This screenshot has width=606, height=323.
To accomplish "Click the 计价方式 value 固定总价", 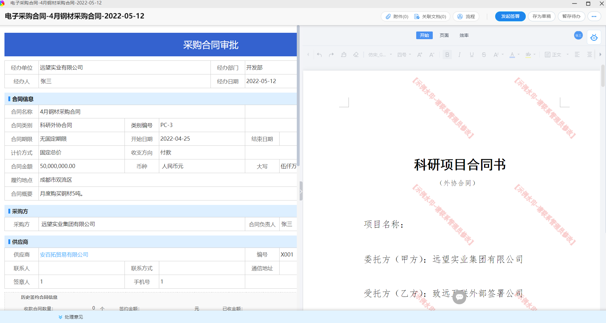I will tap(51, 152).
